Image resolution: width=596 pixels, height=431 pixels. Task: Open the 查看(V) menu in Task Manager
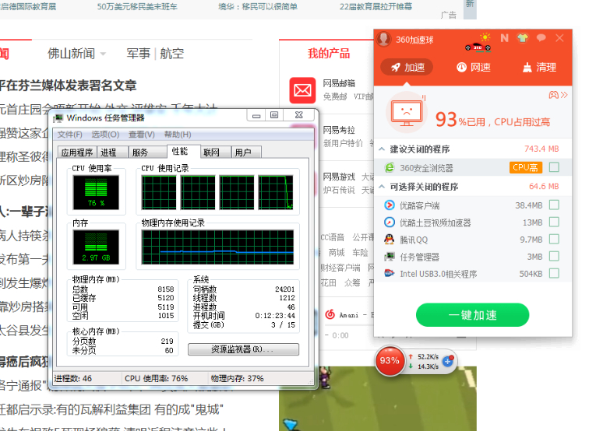[141, 135]
